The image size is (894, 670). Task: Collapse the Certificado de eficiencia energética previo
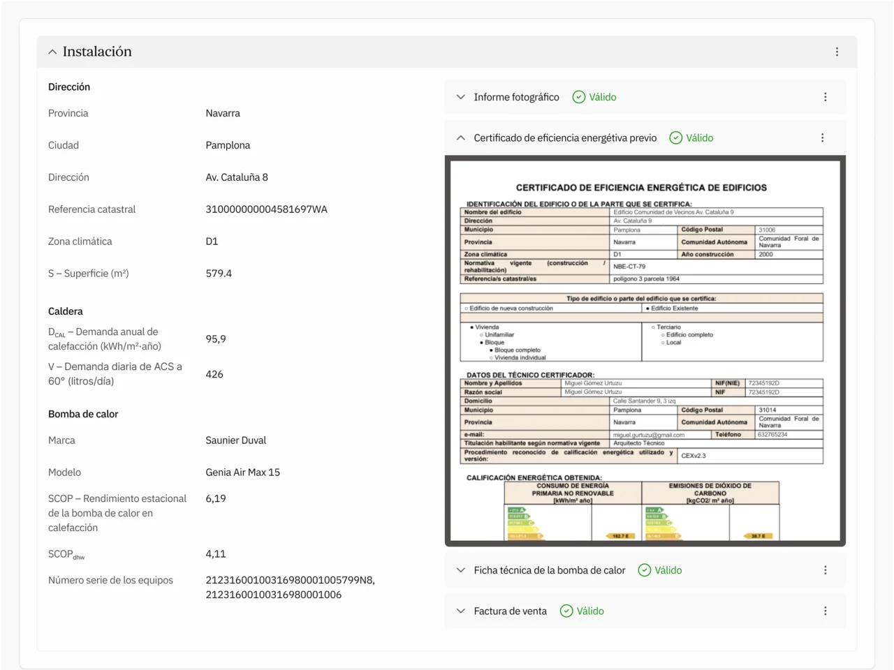(x=461, y=137)
